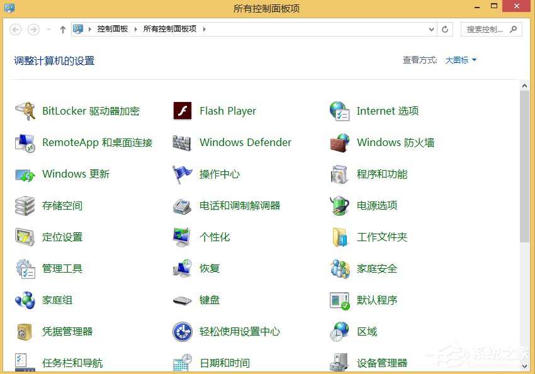Image resolution: width=535 pixels, height=374 pixels.
Task: Open Flash Player settings
Action: click(x=228, y=111)
